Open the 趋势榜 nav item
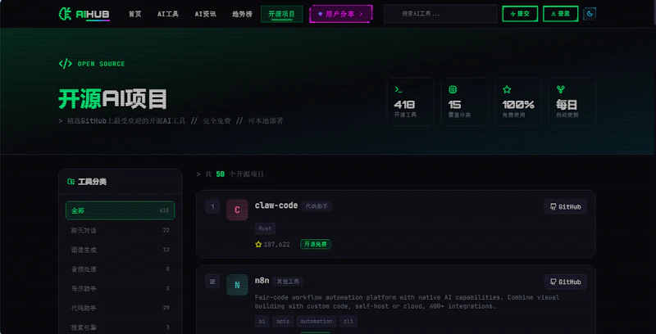Image resolution: width=656 pixels, height=334 pixels. tap(242, 14)
